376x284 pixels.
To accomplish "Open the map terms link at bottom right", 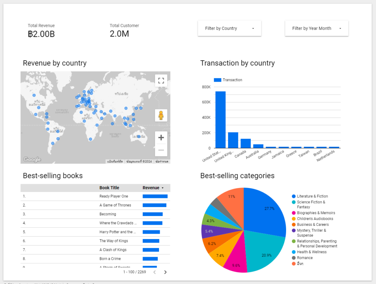I will click(162, 161).
